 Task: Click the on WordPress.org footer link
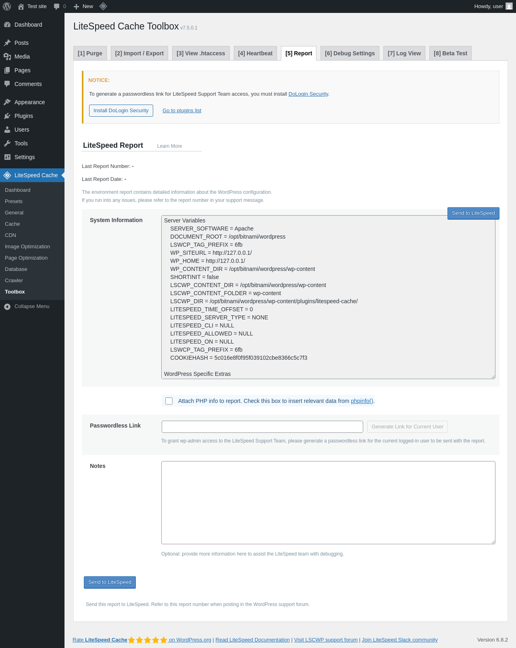coord(189,640)
